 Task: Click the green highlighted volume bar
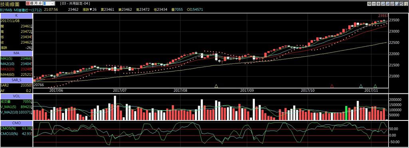[346, 113]
